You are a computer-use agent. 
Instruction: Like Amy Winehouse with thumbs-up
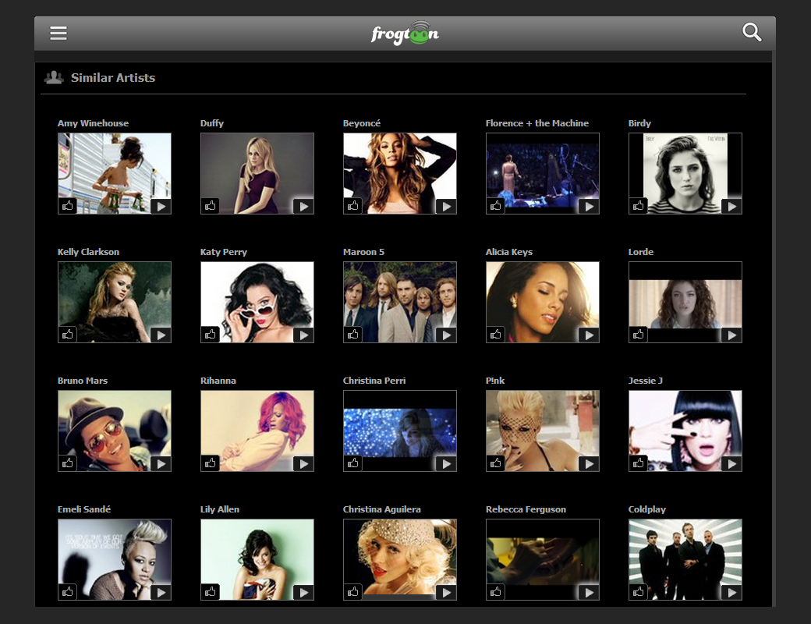[68, 206]
